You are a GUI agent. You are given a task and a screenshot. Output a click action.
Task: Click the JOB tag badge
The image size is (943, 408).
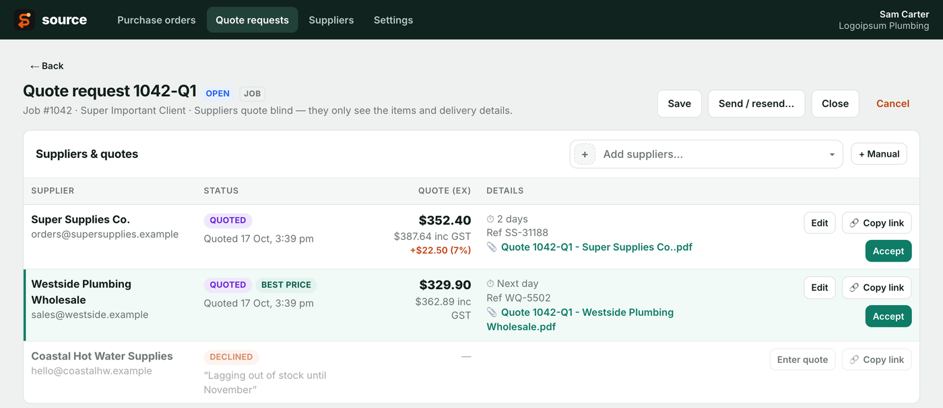(253, 93)
